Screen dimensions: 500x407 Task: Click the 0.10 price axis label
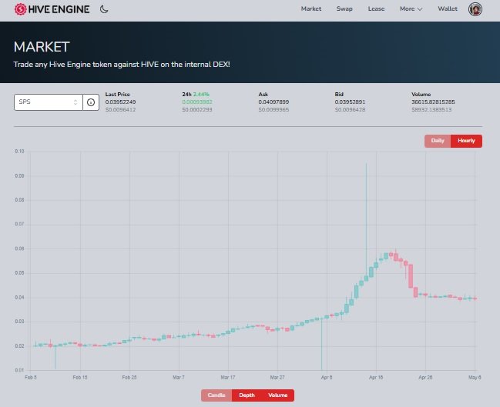pos(19,152)
